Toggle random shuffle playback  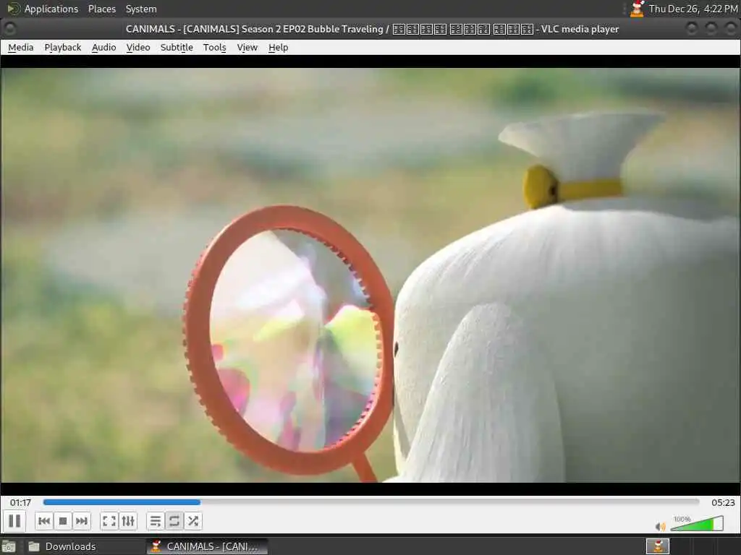[x=192, y=521]
